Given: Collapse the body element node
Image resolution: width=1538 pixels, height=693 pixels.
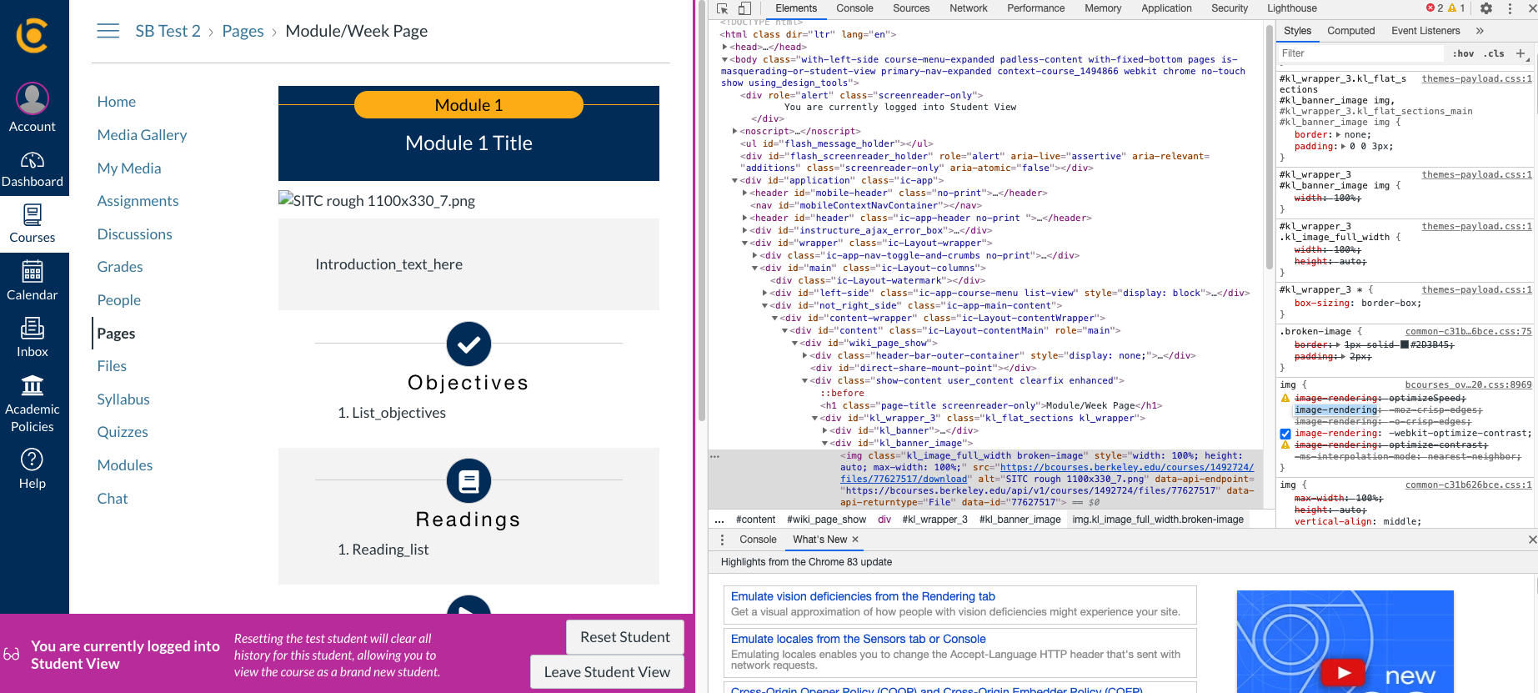Looking at the screenshot, I should click(725, 59).
